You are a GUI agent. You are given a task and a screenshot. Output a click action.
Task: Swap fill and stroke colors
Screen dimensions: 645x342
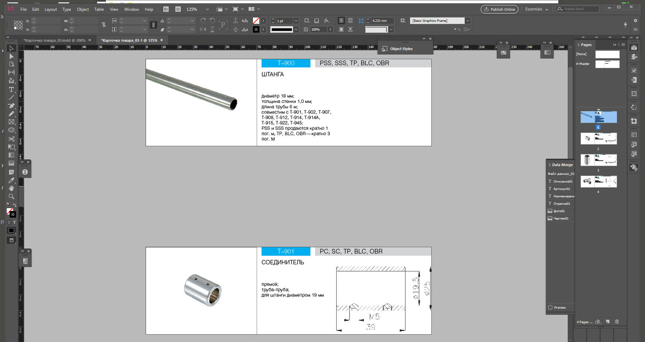tap(15, 206)
